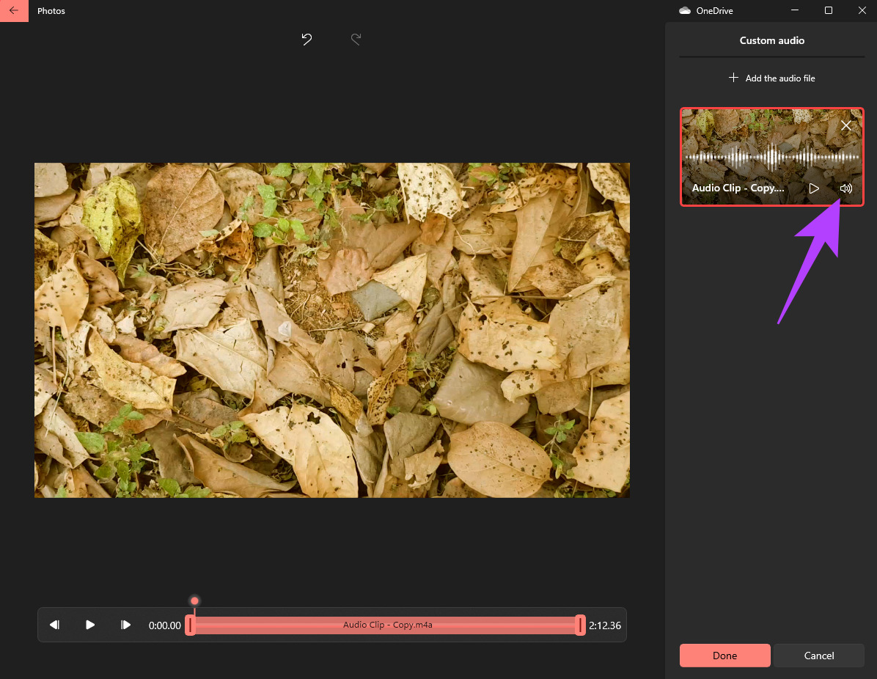Click the right trim handle of audio track
Image resolution: width=877 pixels, height=679 pixels.
(580, 625)
